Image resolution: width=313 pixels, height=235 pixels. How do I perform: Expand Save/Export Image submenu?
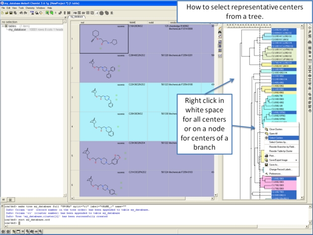tap(283, 160)
